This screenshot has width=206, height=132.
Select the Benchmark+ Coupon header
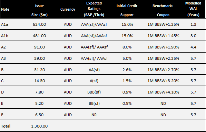(163, 10)
